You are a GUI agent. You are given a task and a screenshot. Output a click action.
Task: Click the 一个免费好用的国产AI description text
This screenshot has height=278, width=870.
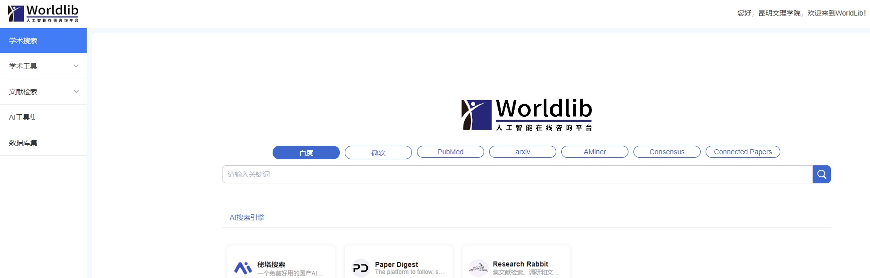[x=290, y=273]
